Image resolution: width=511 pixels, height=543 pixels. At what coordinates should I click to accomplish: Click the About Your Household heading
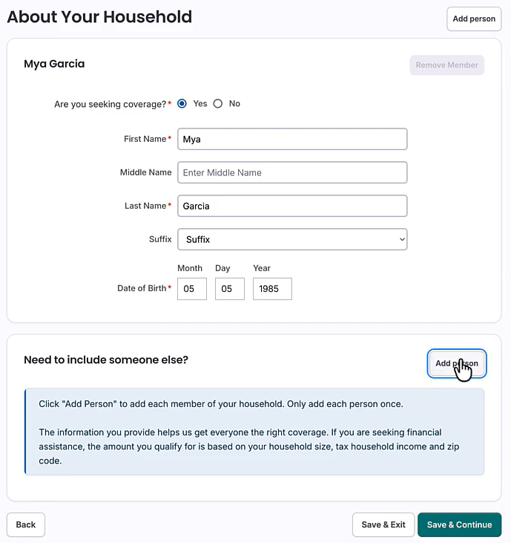99,16
